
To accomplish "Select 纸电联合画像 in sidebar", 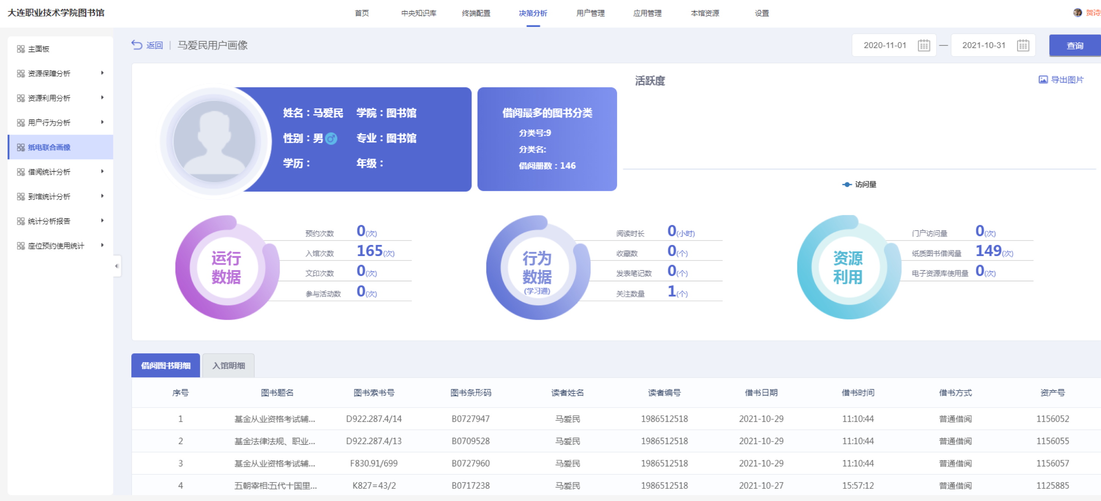I will (49, 148).
